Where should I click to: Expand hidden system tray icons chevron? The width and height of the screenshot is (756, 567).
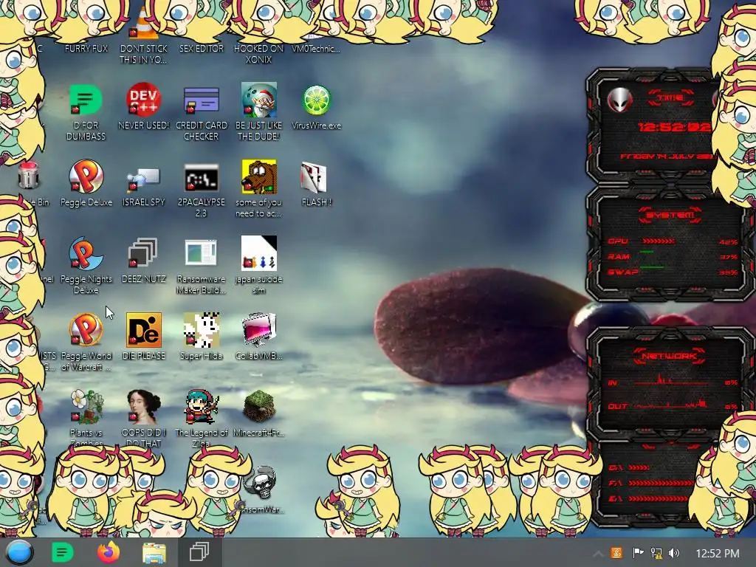(597, 554)
